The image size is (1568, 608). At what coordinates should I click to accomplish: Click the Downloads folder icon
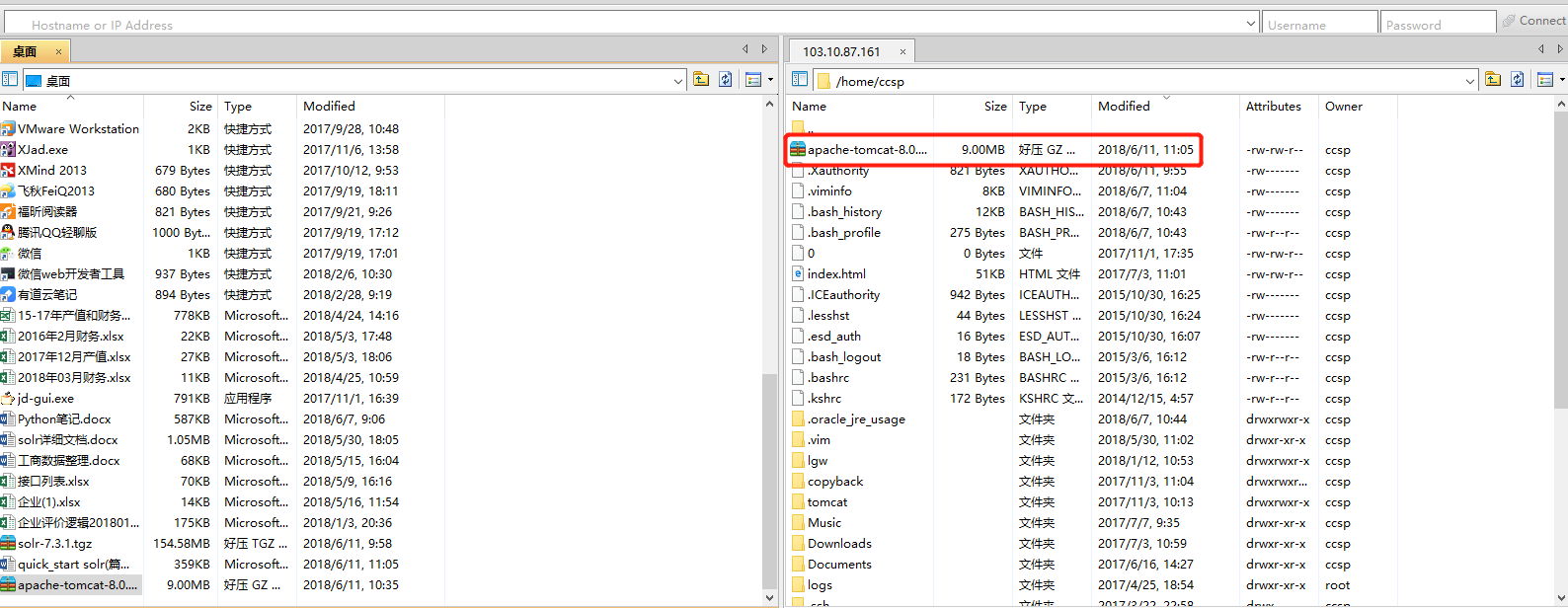(798, 543)
